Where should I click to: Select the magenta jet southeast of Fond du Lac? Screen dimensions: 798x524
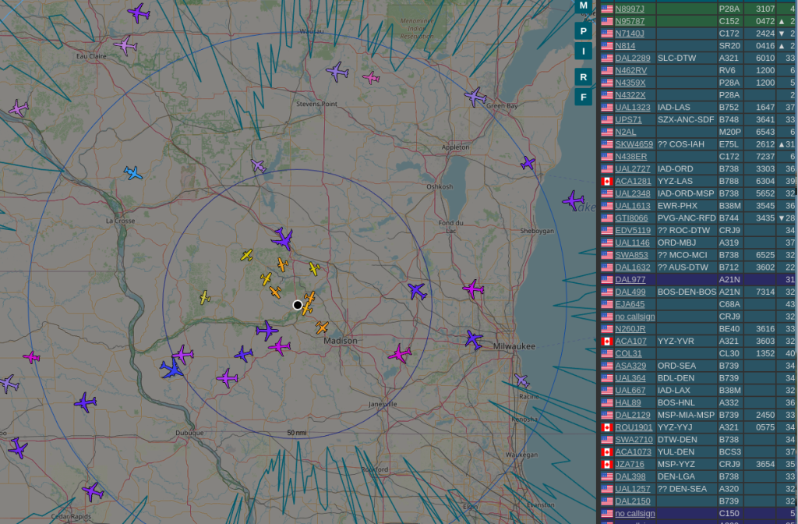[473, 289]
